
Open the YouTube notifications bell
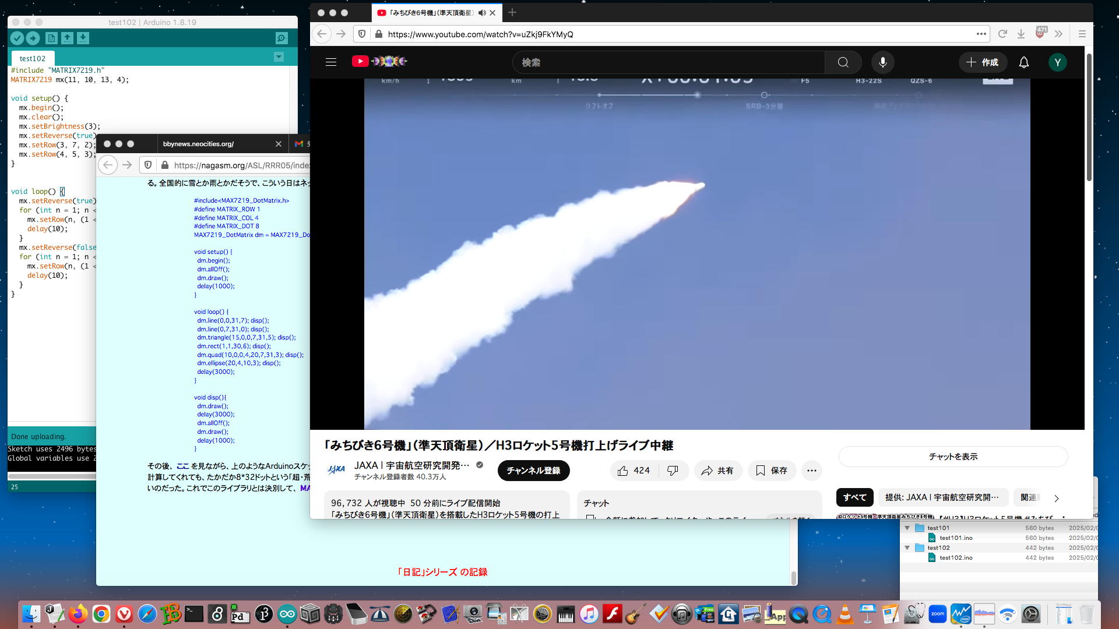point(1023,62)
